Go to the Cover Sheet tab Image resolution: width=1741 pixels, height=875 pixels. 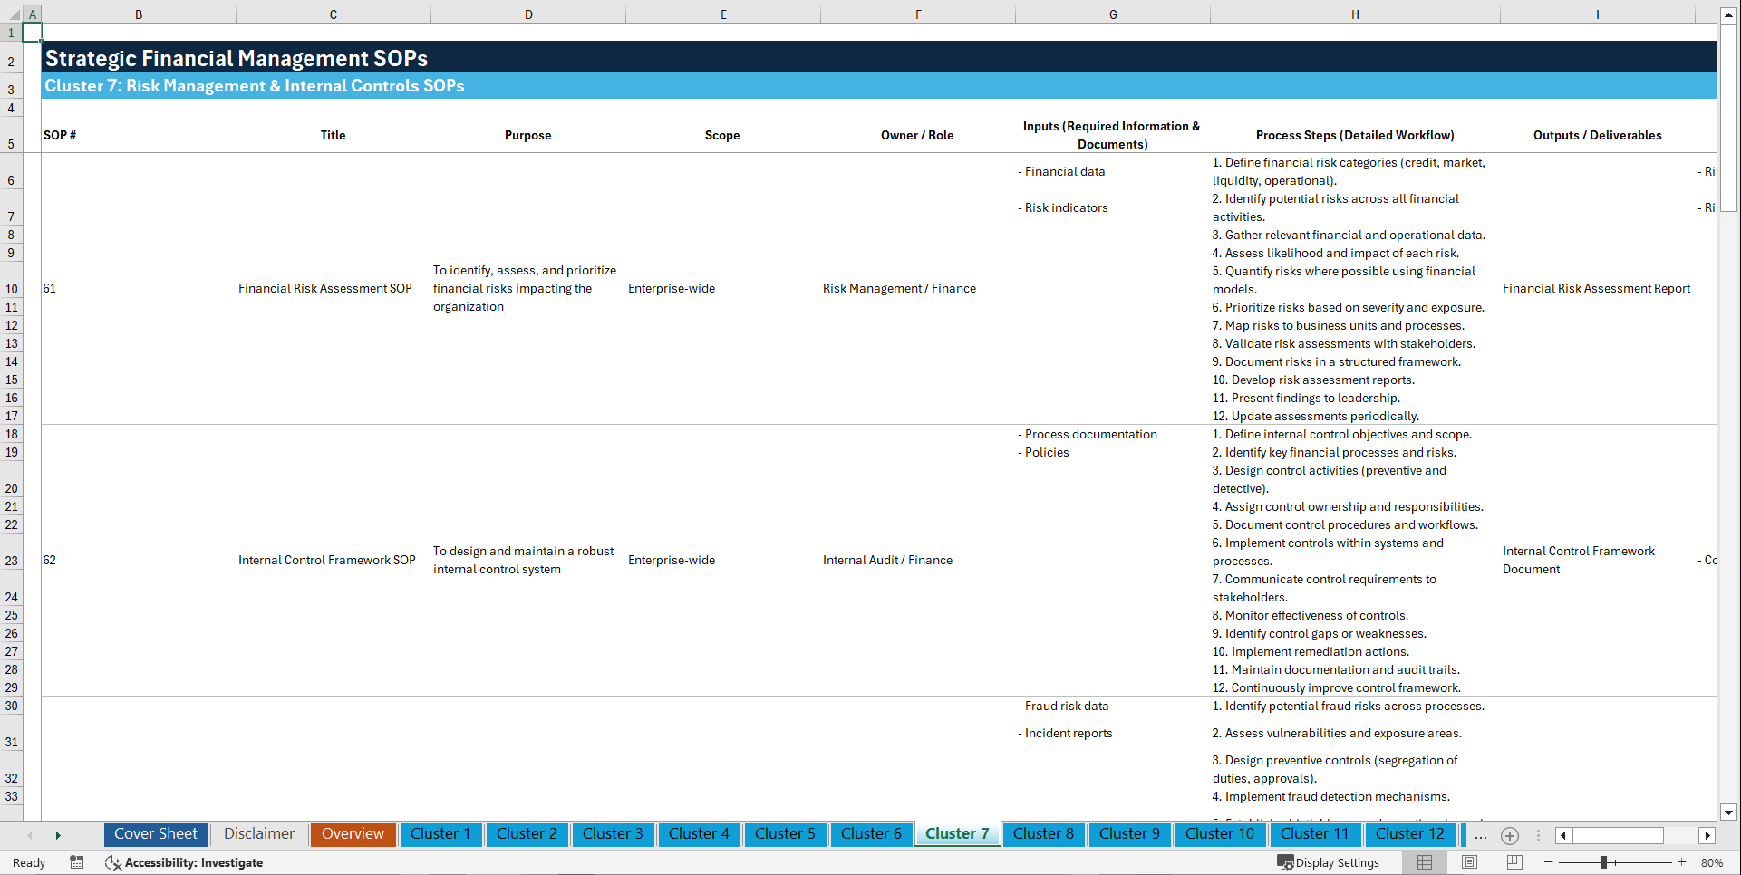(x=155, y=834)
